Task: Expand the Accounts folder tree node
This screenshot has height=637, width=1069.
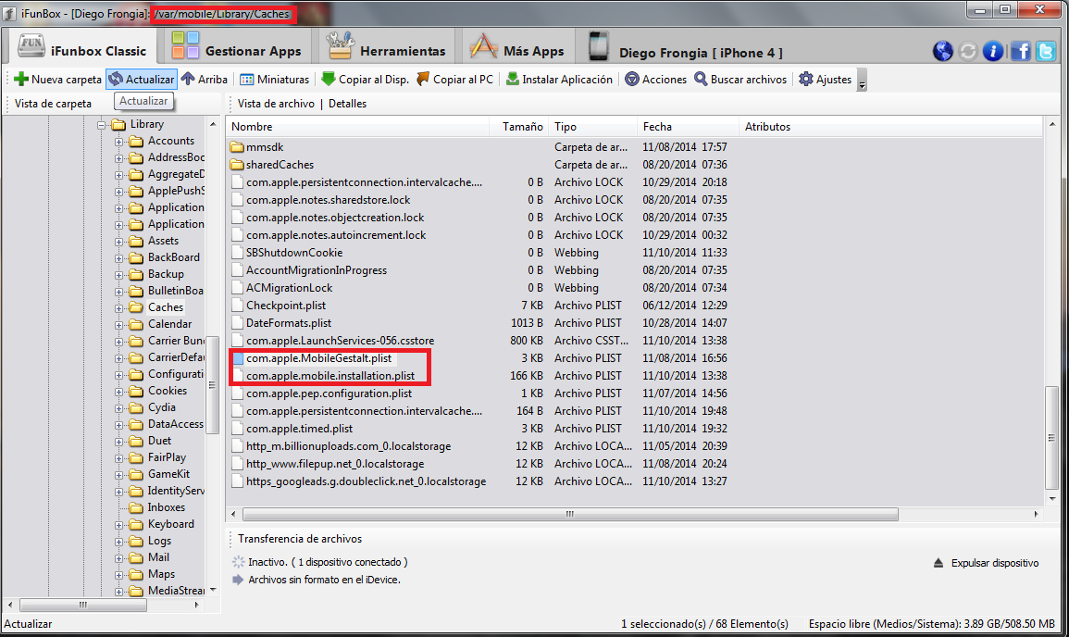Action: coord(119,142)
